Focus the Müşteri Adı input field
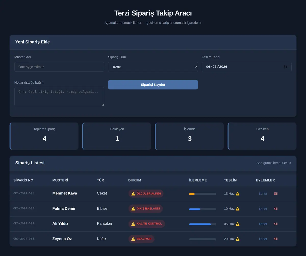The height and width of the screenshot is (256, 306). (59, 67)
